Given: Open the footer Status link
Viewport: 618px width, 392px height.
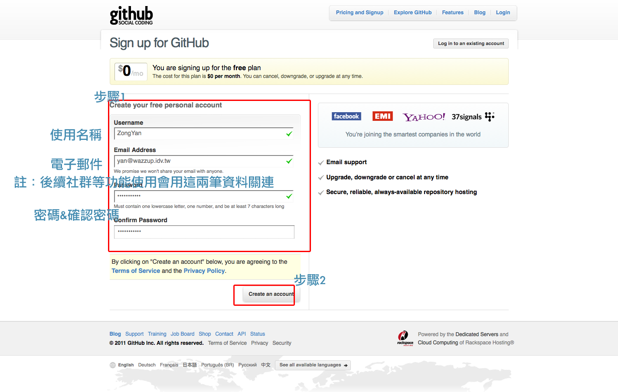Looking at the screenshot, I should click(x=258, y=334).
